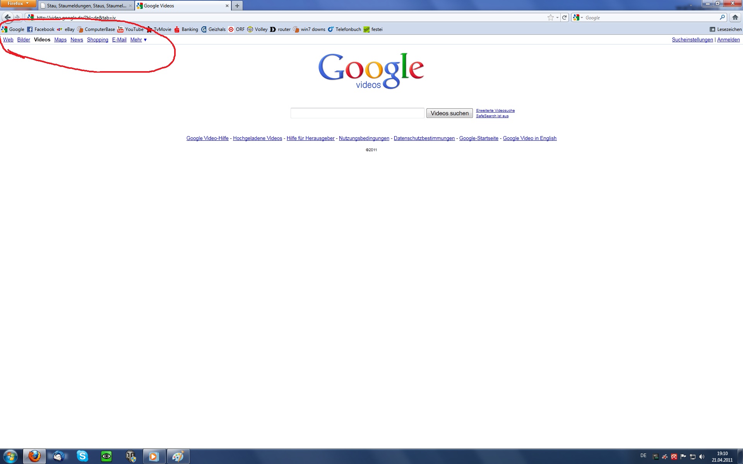Screen dimensions: 743x464
Task: Click the Google Video in English link
Action: [529, 138]
